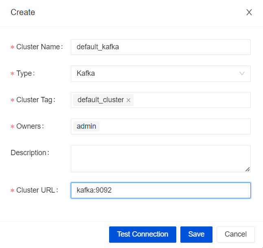263x248 pixels.
Task: Cancel the cluster creation
Action: pyautogui.click(x=236, y=235)
